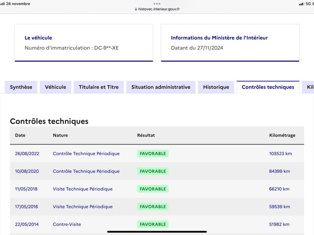Click the Informations du Ministère de l'Intérieur heading
Viewport: 314px width, 235px height.
[219, 38]
